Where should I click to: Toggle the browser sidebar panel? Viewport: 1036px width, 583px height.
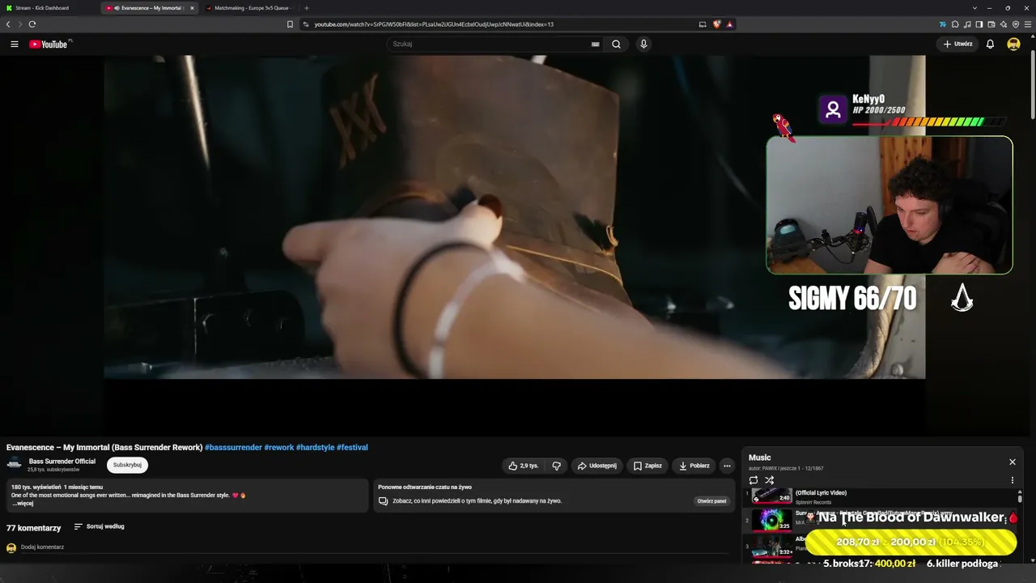[x=979, y=24]
